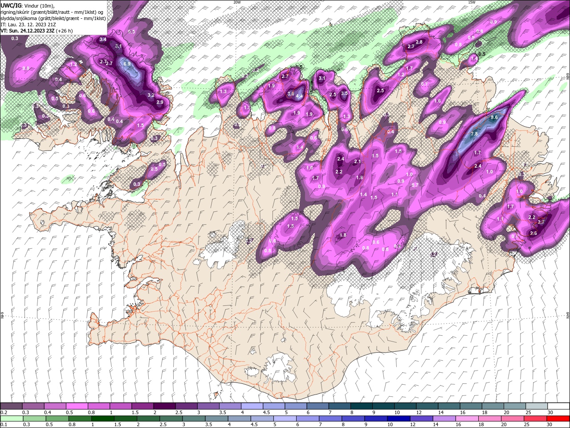The width and height of the screenshot is (570, 428).
Task: Click the top-row light grey swatch labeled 25
Action: click(x=536, y=406)
